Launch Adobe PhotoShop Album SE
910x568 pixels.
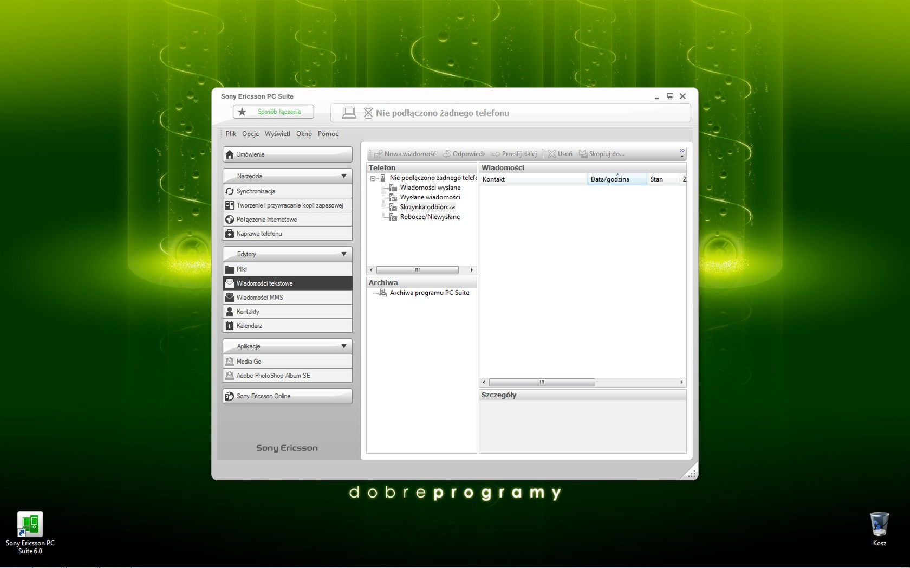287,376
